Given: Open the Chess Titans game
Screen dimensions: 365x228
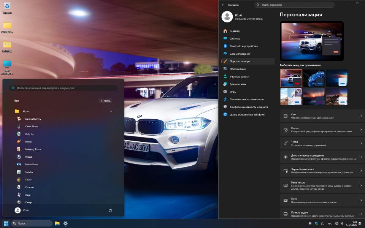Looking at the screenshot, I should [31, 127].
